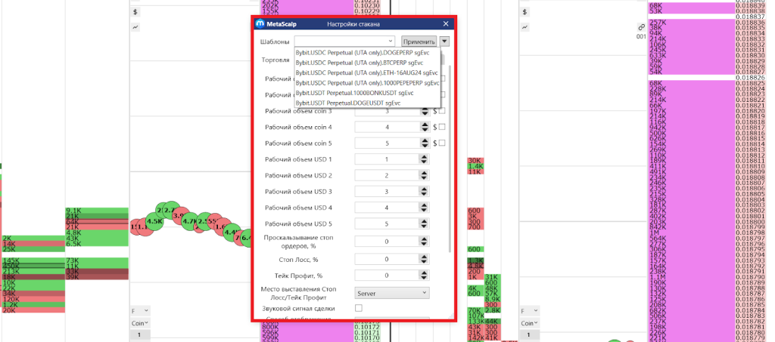Click the Проскальзывание стоп ордеров value field
Screen dimensions: 775x342
click(x=387, y=242)
